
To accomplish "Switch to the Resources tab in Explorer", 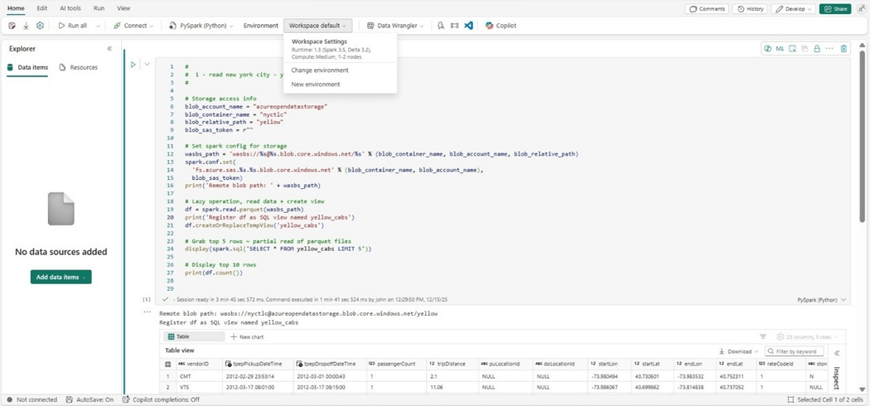I will pyautogui.click(x=79, y=67).
